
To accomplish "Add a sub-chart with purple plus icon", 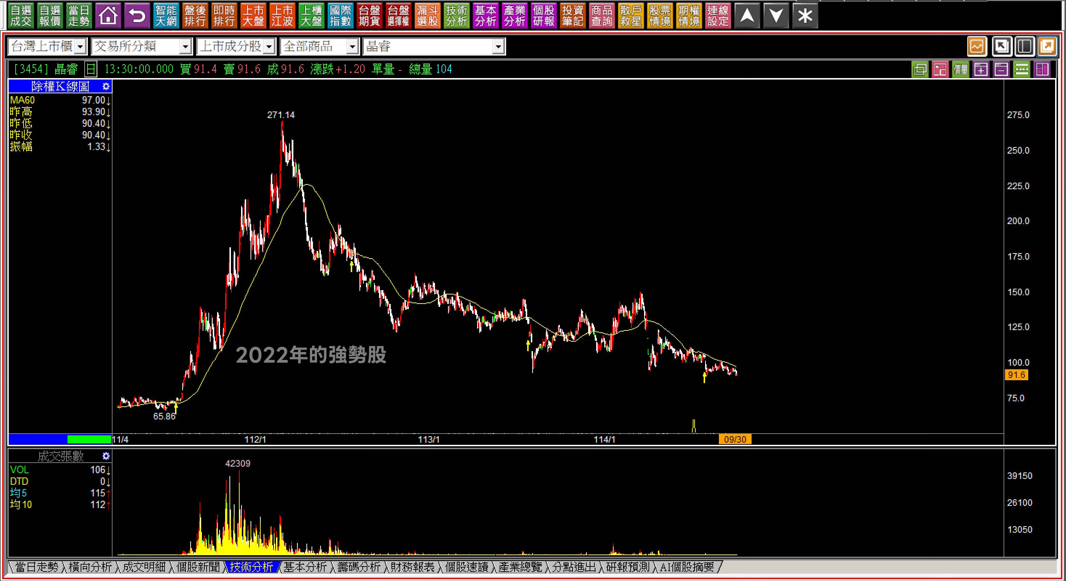I will [x=981, y=69].
